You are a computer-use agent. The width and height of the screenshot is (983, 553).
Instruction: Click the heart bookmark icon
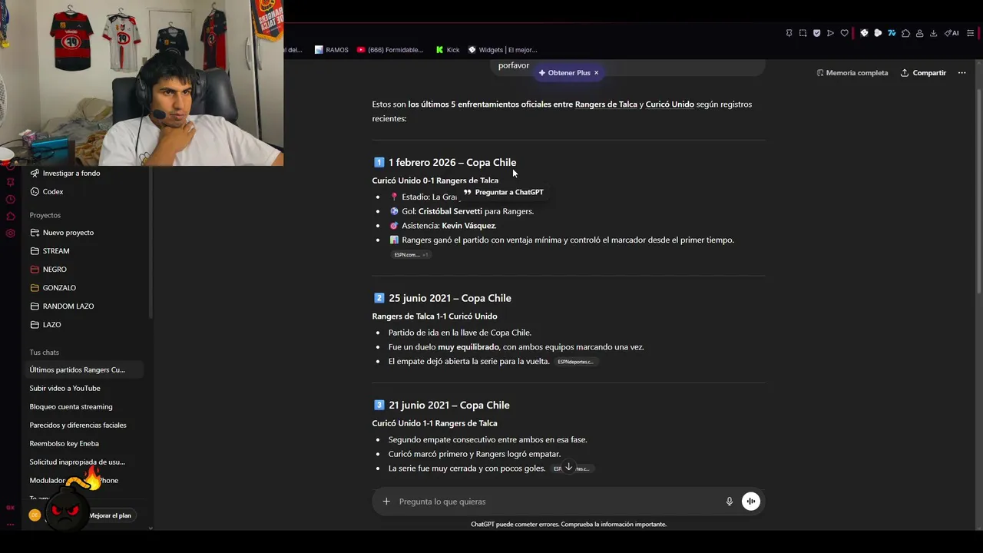844,33
